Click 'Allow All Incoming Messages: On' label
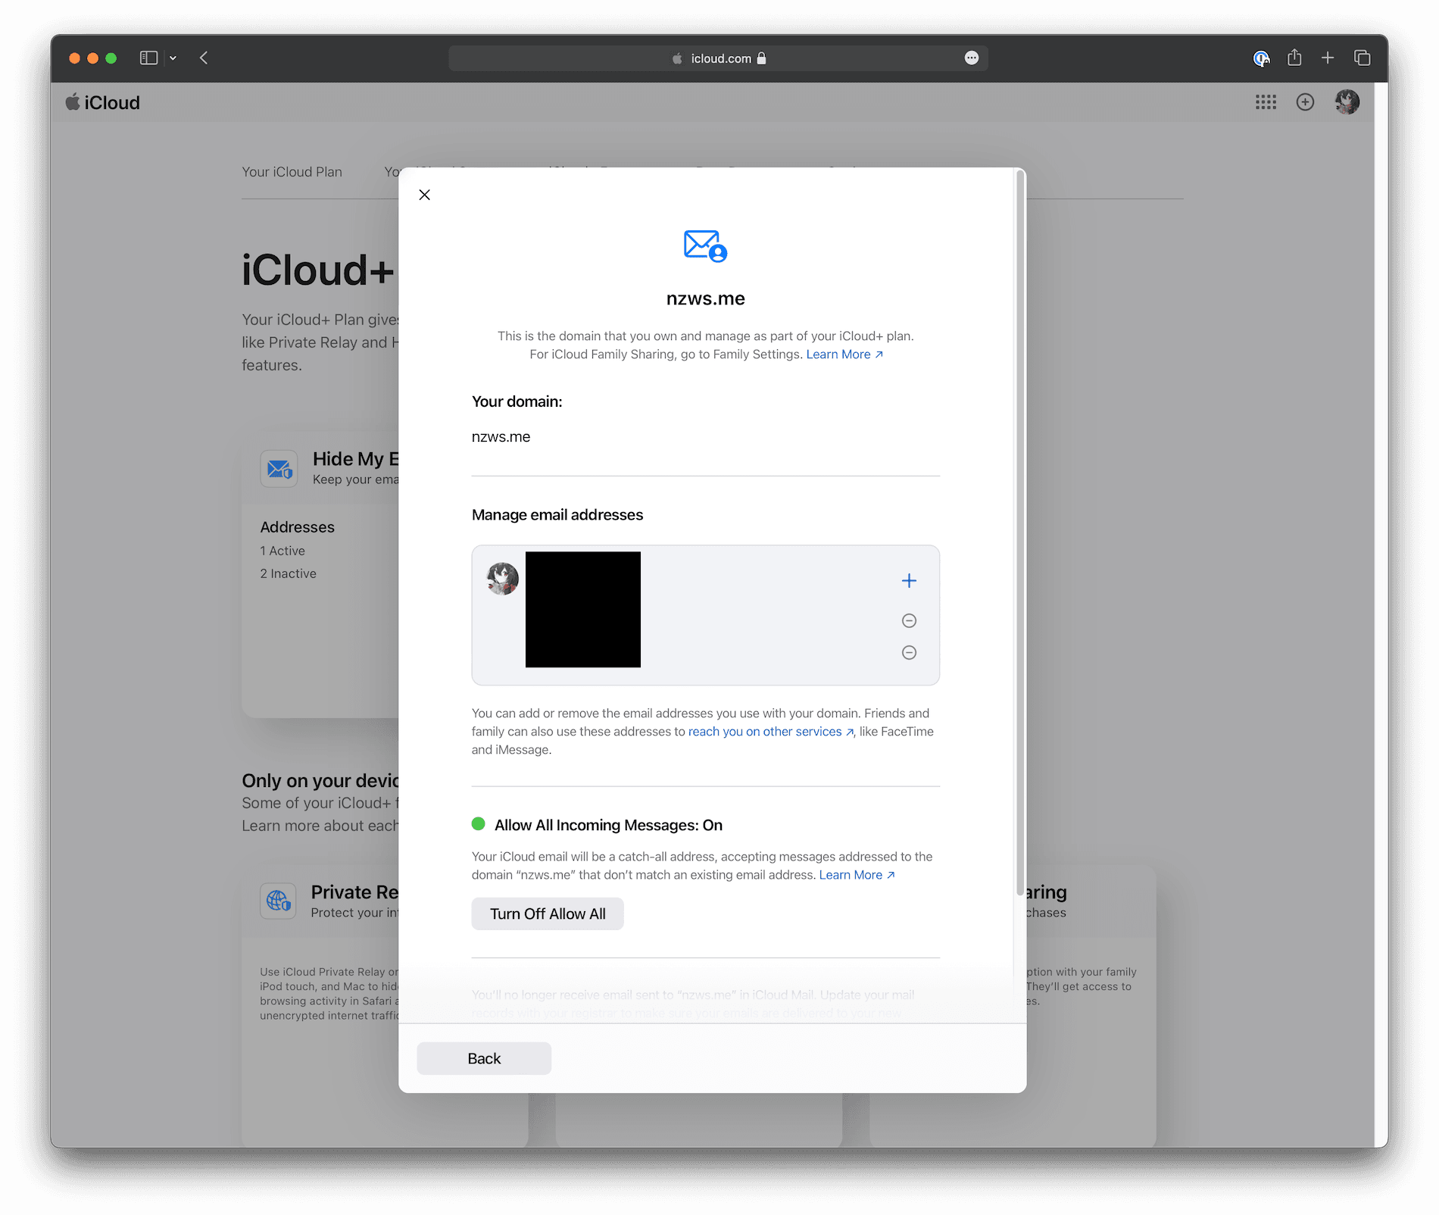 click(608, 825)
